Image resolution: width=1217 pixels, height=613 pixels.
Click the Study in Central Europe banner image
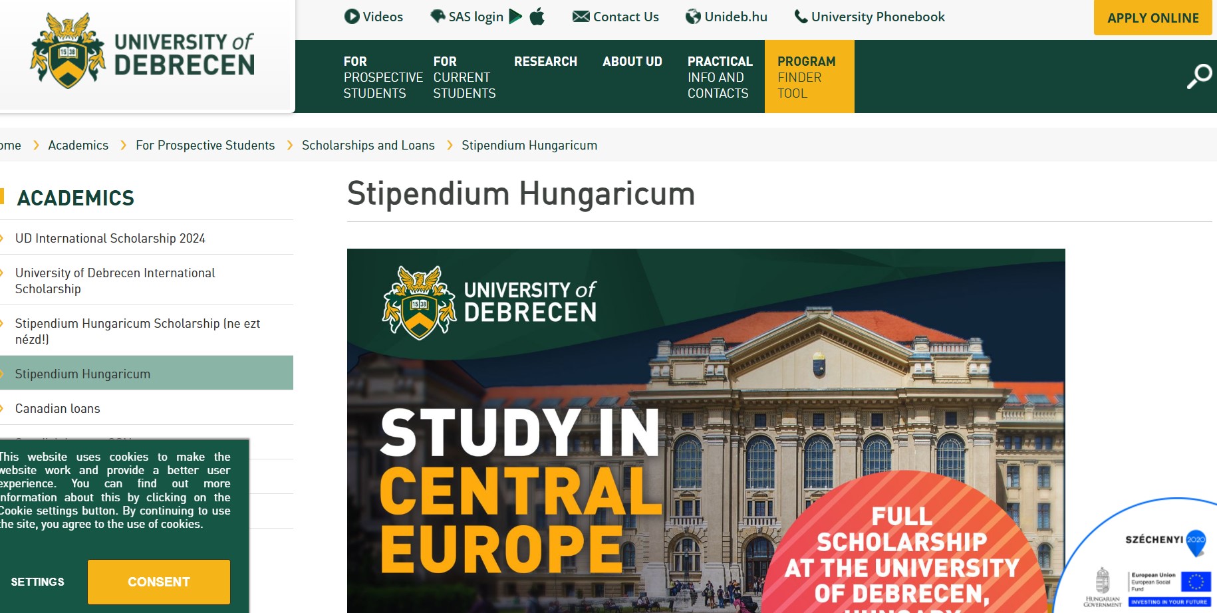click(706, 431)
